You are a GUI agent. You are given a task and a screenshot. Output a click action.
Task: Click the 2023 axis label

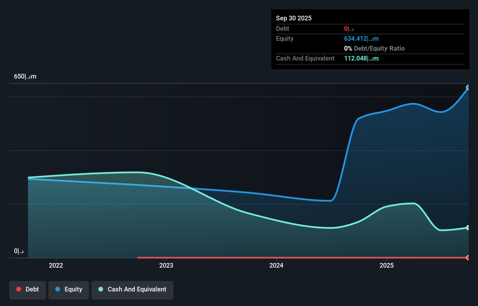tap(166, 265)
